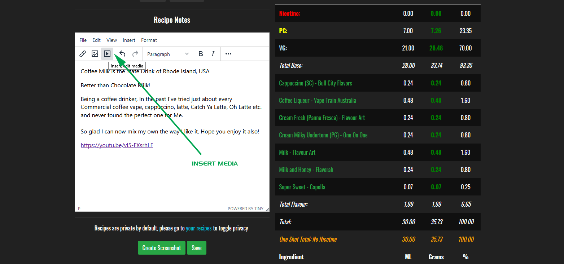This screenshot has height=264, width=564.
Task: Click Total Flavour percentage 6.65
Action: tap(466, 204)
